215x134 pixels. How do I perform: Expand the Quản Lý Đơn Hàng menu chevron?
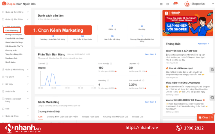[x=28, y=12]
